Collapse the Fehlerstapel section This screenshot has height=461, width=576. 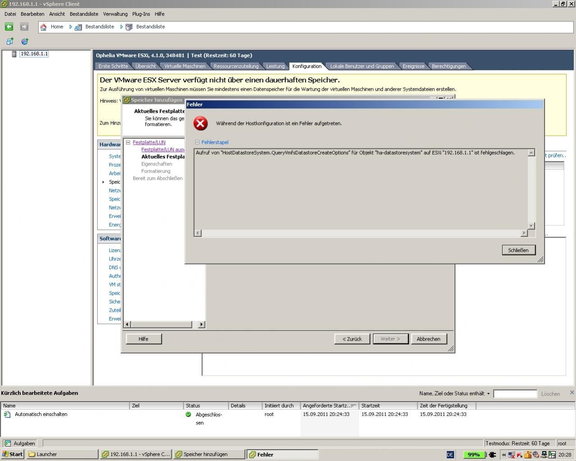click(x=197, y=142)
